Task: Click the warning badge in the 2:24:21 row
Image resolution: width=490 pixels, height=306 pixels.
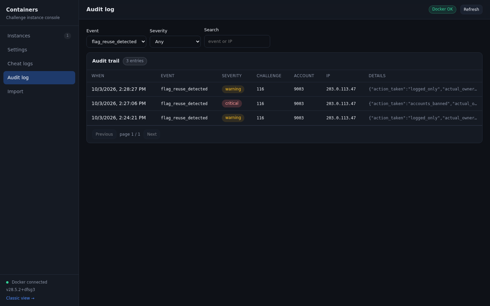Action: (x=233, y=118)
